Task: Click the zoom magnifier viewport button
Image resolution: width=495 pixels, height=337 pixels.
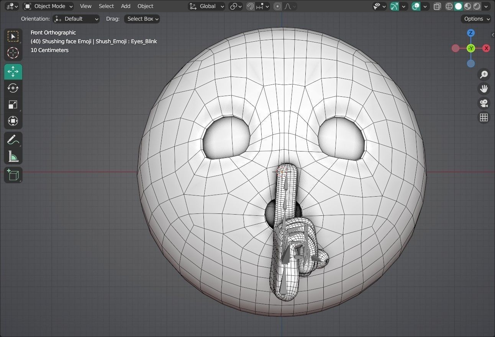Action: click(x=484, y=74)
